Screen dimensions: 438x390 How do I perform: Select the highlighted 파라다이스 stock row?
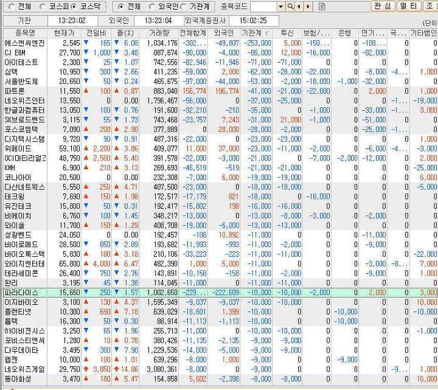coord(220,293)
